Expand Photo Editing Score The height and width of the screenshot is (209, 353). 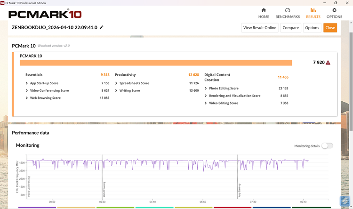click(206, 88)
